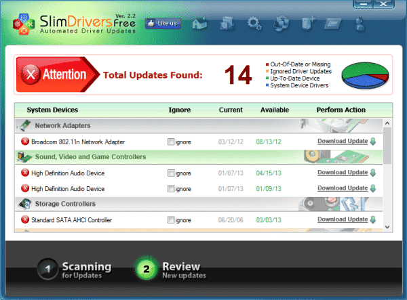This screenshot has width=407, height=300.
Task: Click available date 08/13/12
Action: [x=269, y=142]
